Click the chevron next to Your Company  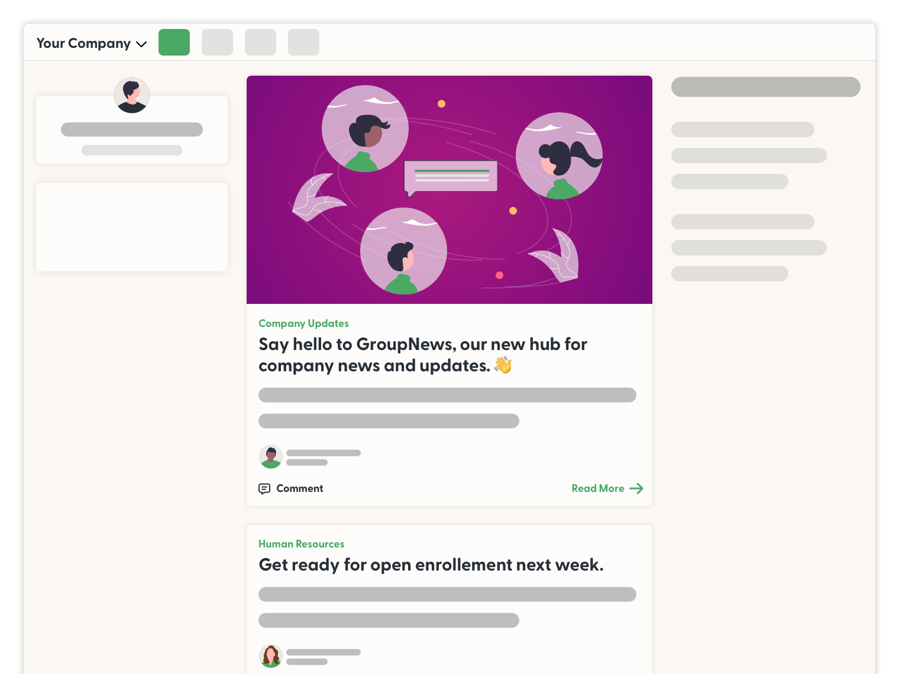click(x=141, y=44)
